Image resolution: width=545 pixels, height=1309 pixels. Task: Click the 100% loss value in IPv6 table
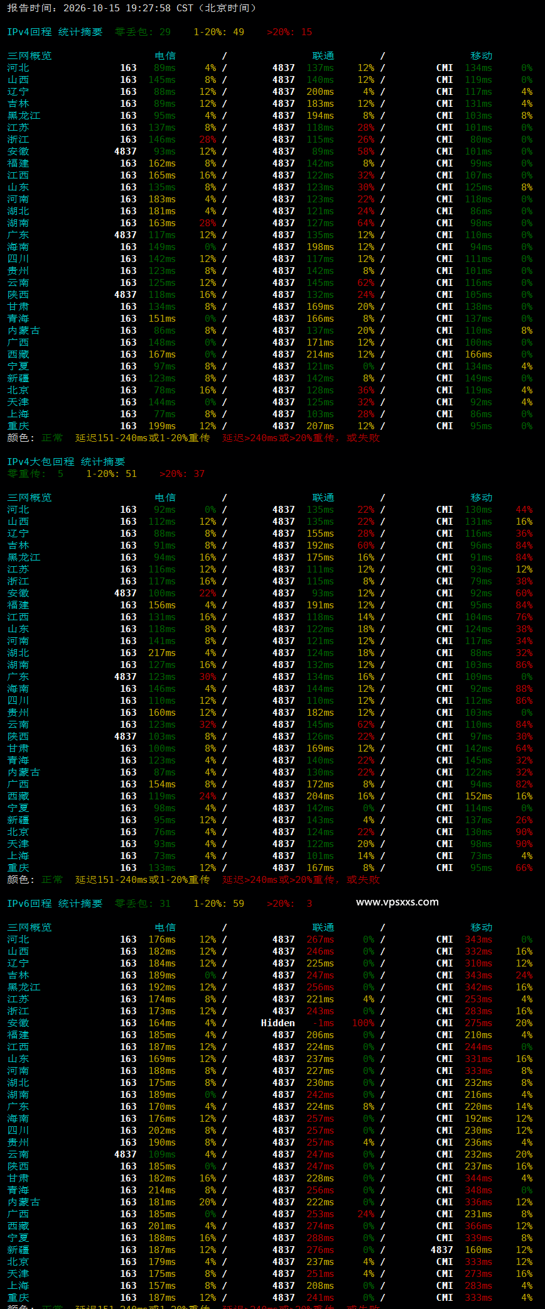point(363,1023)
